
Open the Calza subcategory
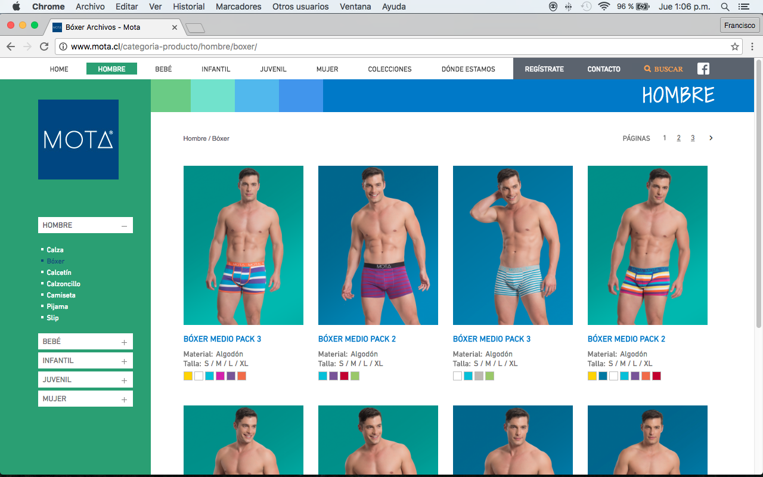(55, 250)
